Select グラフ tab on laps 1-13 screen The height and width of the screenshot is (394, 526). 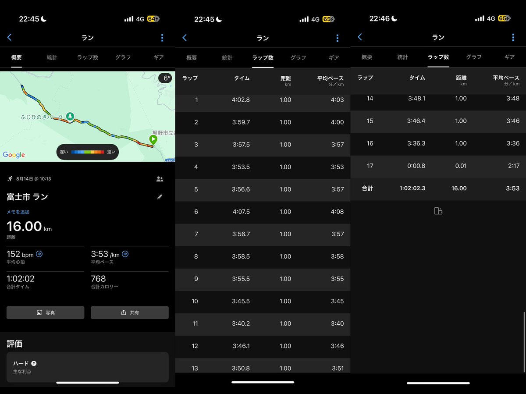point(299,57)
